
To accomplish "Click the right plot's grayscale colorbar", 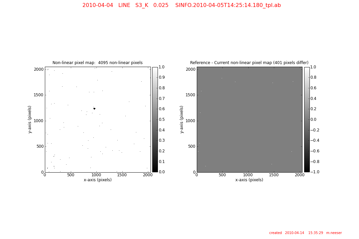I will click(306, 119).
